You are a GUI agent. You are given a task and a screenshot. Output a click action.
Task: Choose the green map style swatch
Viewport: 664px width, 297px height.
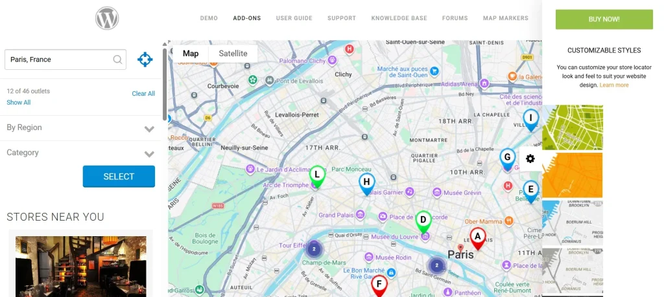click(x=572, y=127)
